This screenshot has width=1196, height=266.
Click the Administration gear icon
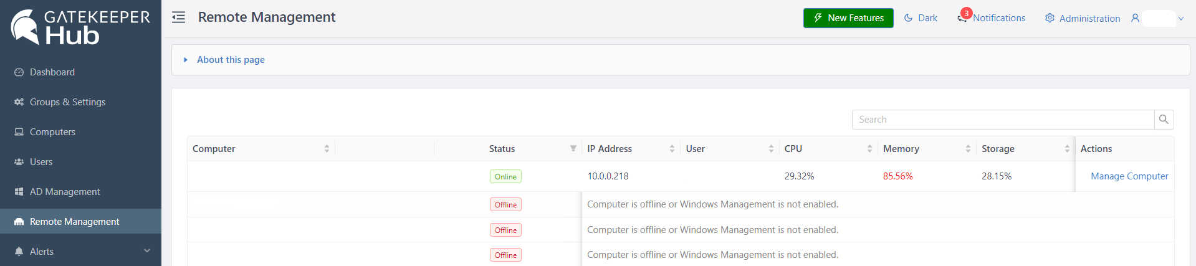(x=1050, y=18)
